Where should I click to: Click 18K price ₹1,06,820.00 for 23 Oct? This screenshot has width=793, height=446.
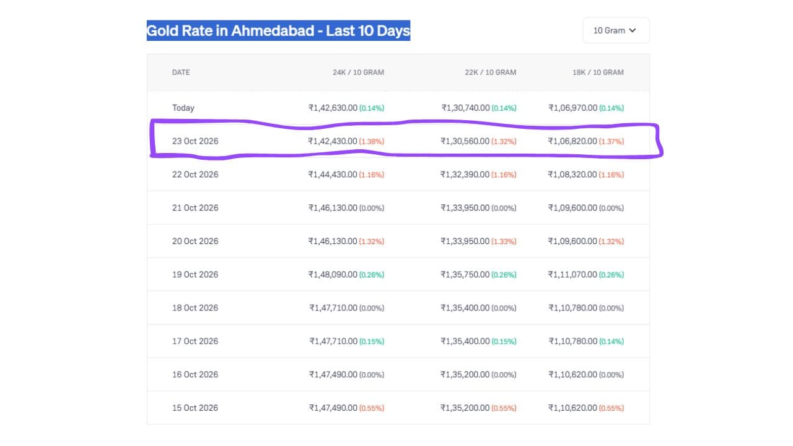[x=572, y=141]
